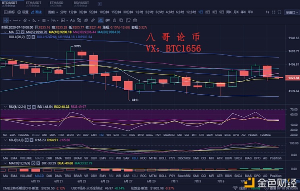The height and width of the screenshot is (191, 300).
Task: Collapse the MA indicator legend chevron
Action: point(5,32)
